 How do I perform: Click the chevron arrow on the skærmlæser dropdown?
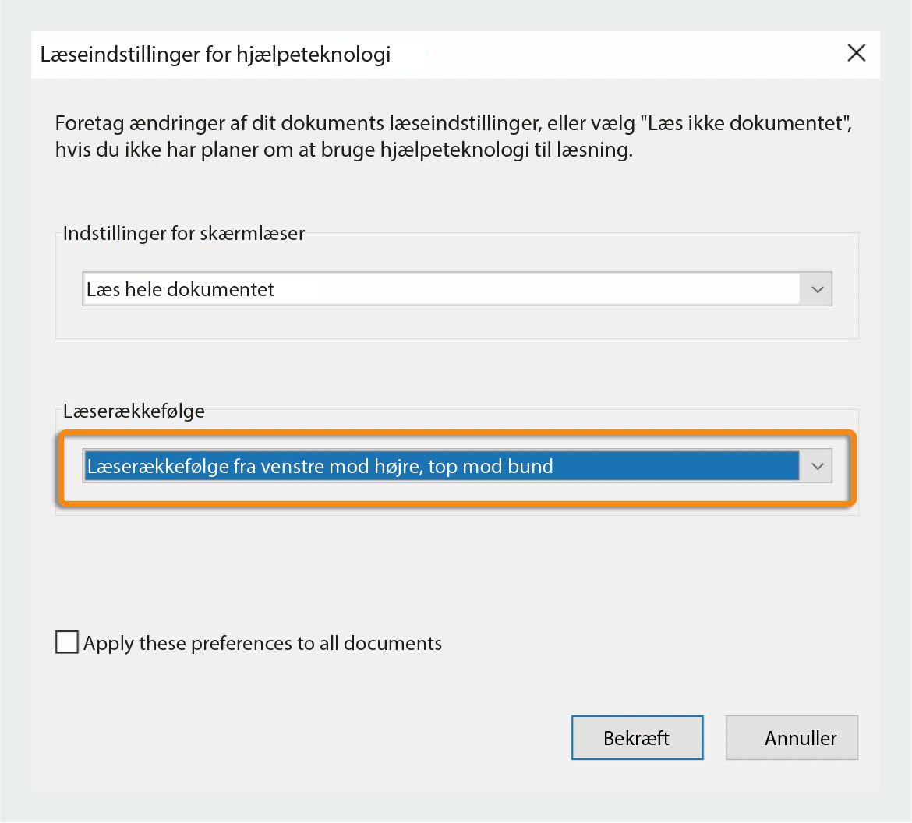click(817, 289)
